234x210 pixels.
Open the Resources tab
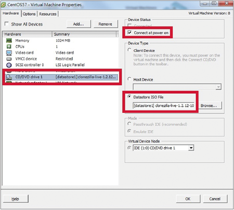(48, 14)
